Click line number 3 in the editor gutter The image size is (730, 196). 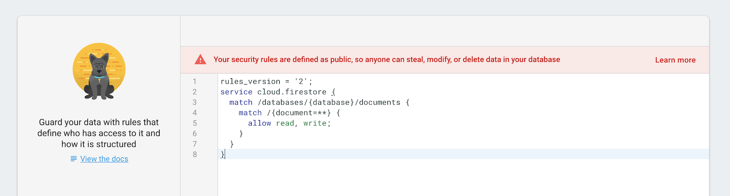[x=194, y=102]
